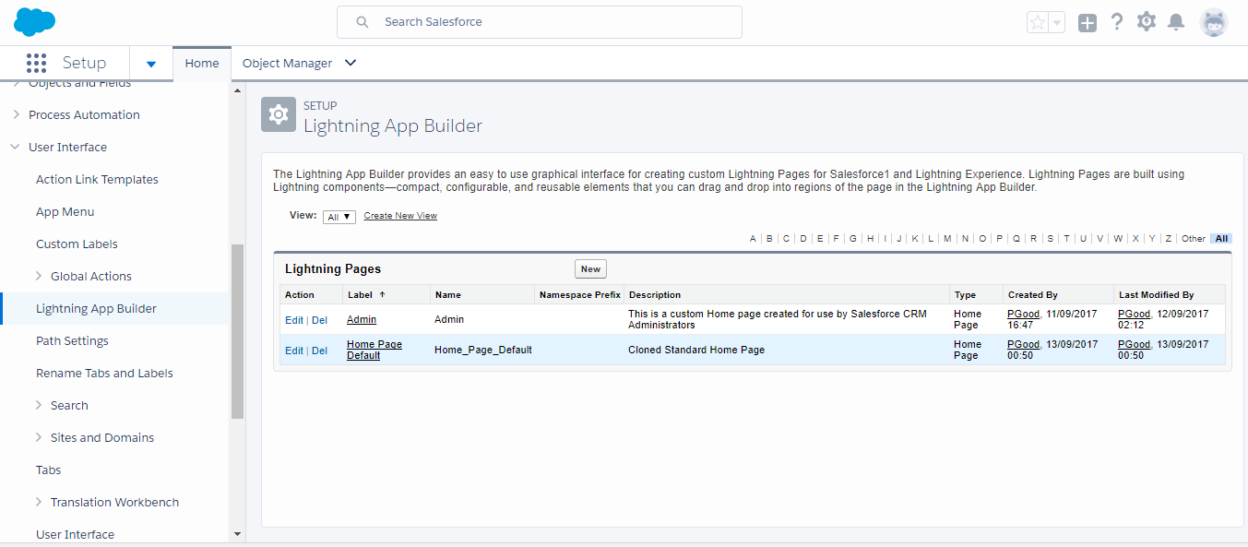Filter list by Other
Viewport: 1248px width, 547px height.
coord(1194,239)
